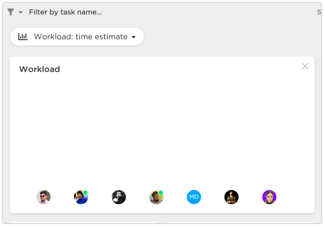Select the blue 'MD' initials avatar
Screen dimensions: 324x226
point(194,197)
